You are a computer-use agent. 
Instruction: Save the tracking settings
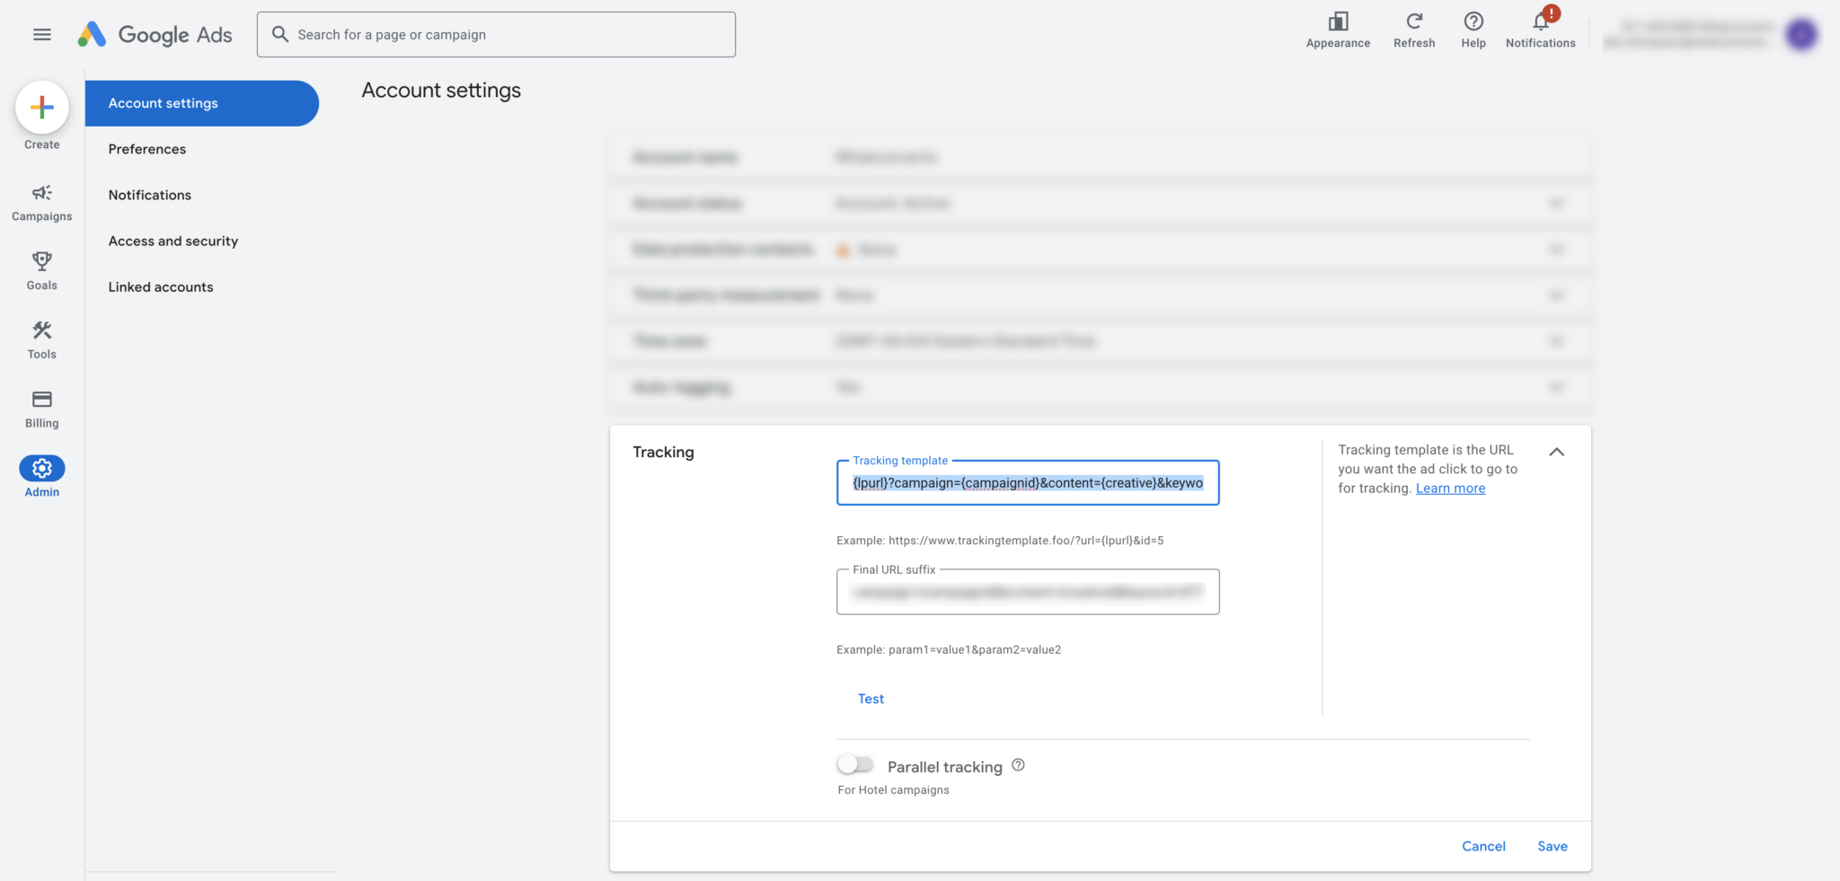1552,846
